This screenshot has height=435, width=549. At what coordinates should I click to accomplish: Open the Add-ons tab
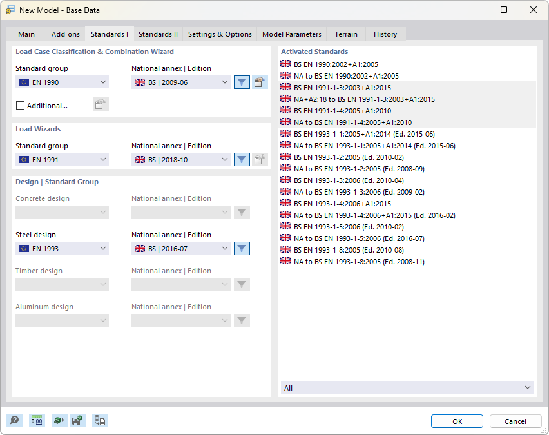tap(65, 34)
